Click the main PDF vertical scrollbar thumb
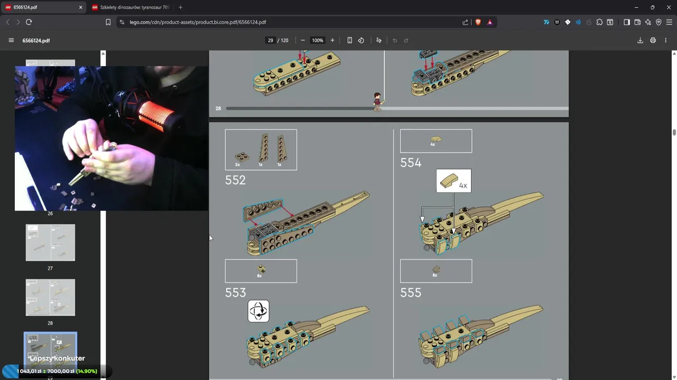This screenshot has height=380, width=677. [674, 132]
